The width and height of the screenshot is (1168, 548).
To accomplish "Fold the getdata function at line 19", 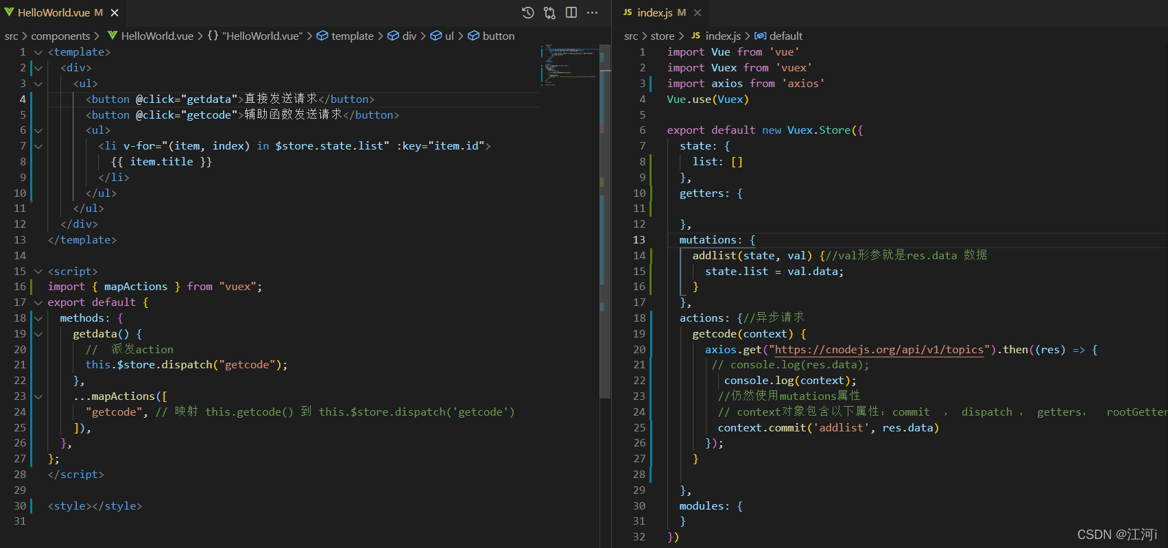I will click(x=38, y=334).
